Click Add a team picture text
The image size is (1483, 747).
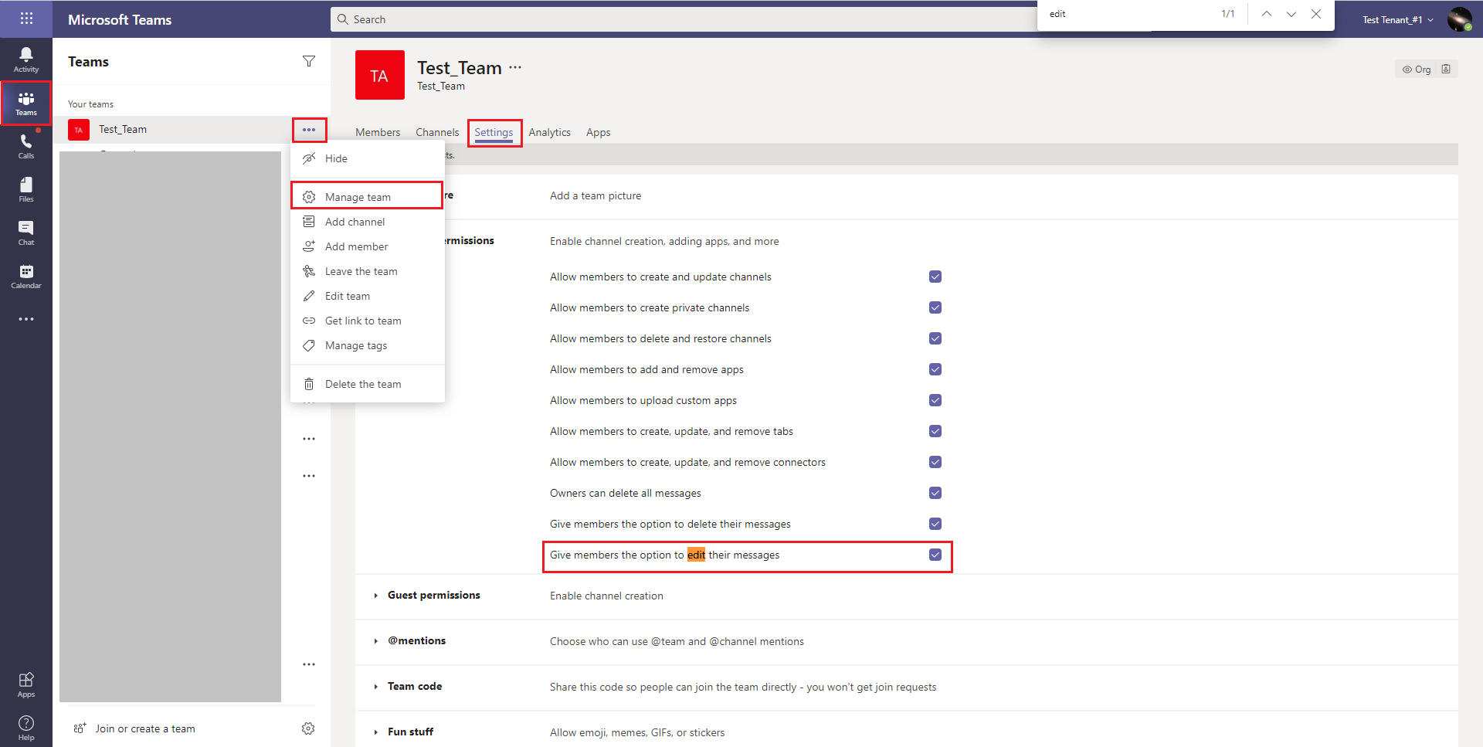pyautogui.click(x=596, y=195)
